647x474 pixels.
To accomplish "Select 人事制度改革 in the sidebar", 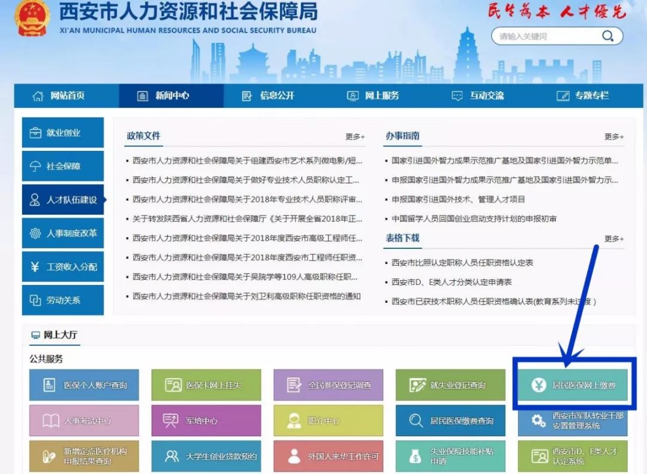I will 63,233.
